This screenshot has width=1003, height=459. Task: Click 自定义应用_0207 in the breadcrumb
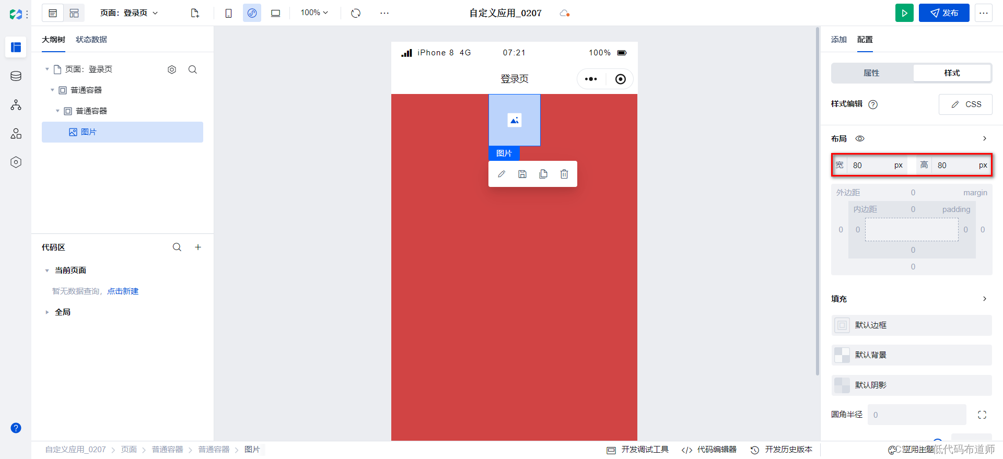pyautogui.click(x=76, y=450)
